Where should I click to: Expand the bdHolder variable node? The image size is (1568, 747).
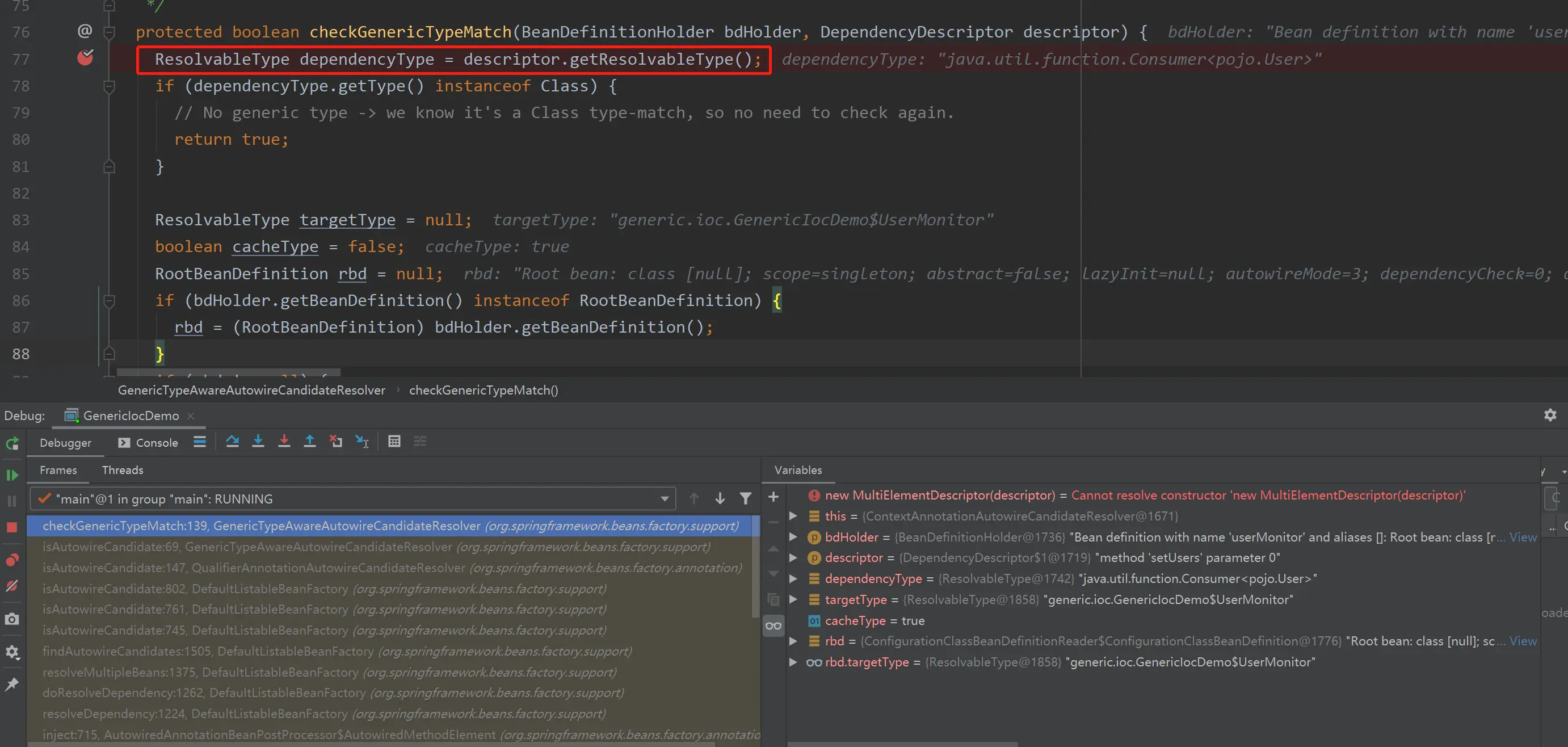tap(793, 537)
